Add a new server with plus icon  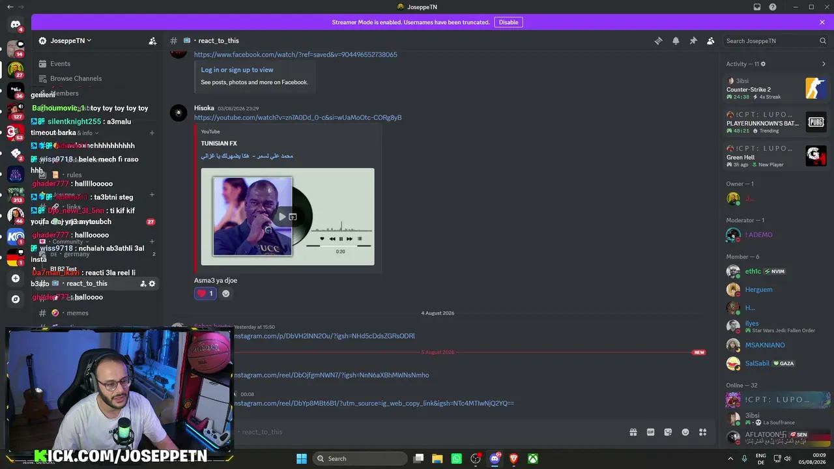coord(16,278)
